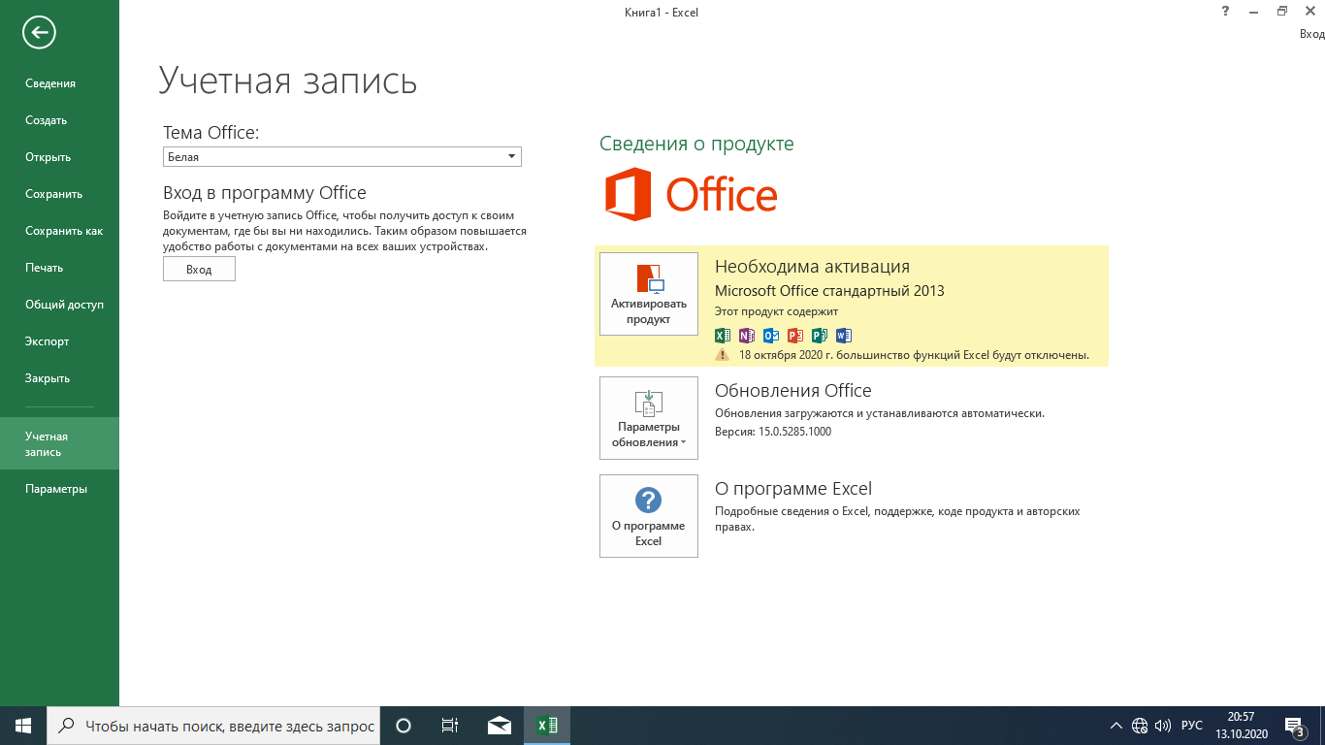Click Microsoft Office стандартный 2013 text
The image size is (1325, 745).
tap(829, 291)
